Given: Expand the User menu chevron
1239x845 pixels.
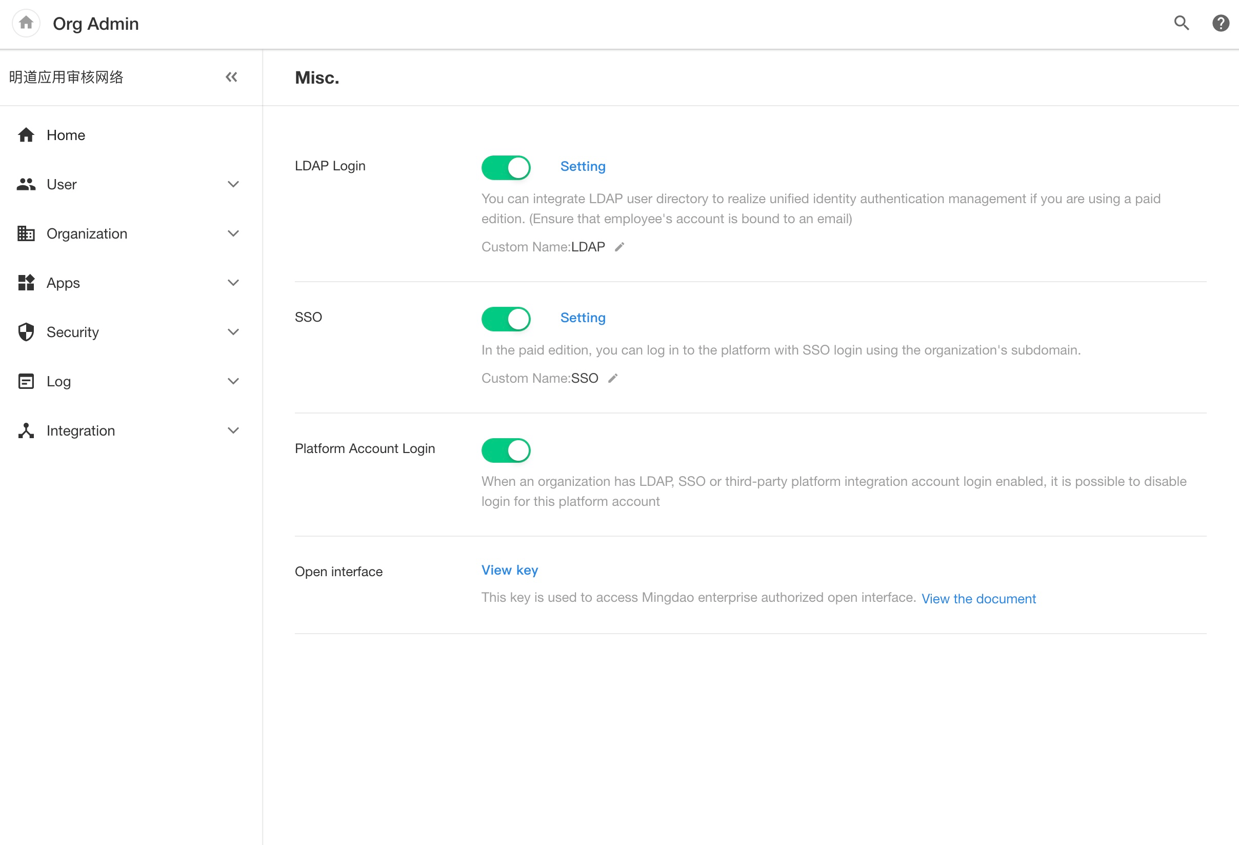Looking at the screenshot, I should tap(233, 185).
